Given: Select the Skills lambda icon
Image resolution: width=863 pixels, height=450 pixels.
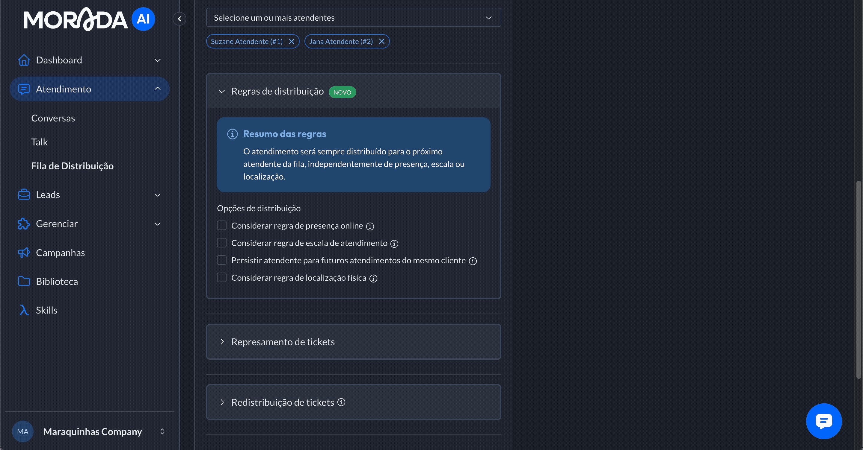Looking at the screenshot, I should click(23, 310).
